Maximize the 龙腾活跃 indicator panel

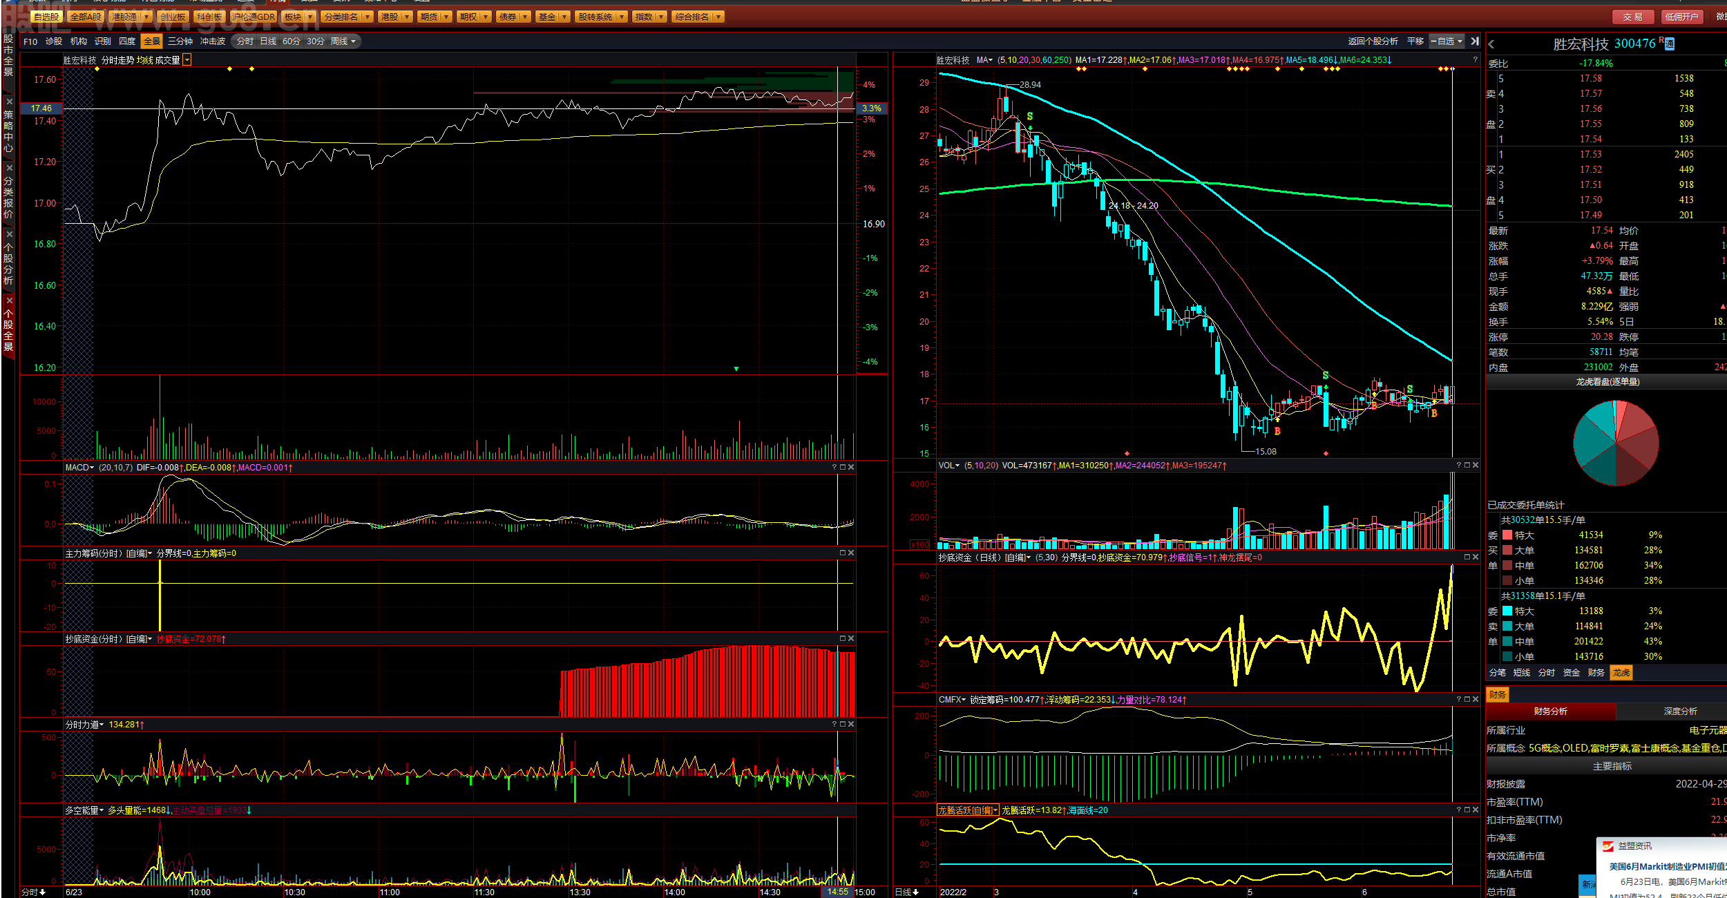[x=1467, y=810]
